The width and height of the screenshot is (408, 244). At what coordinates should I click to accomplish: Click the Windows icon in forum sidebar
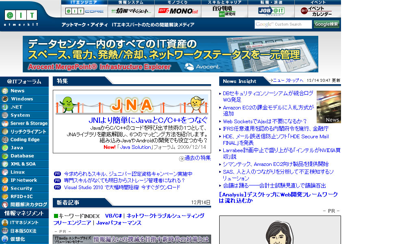pos(5,99)
